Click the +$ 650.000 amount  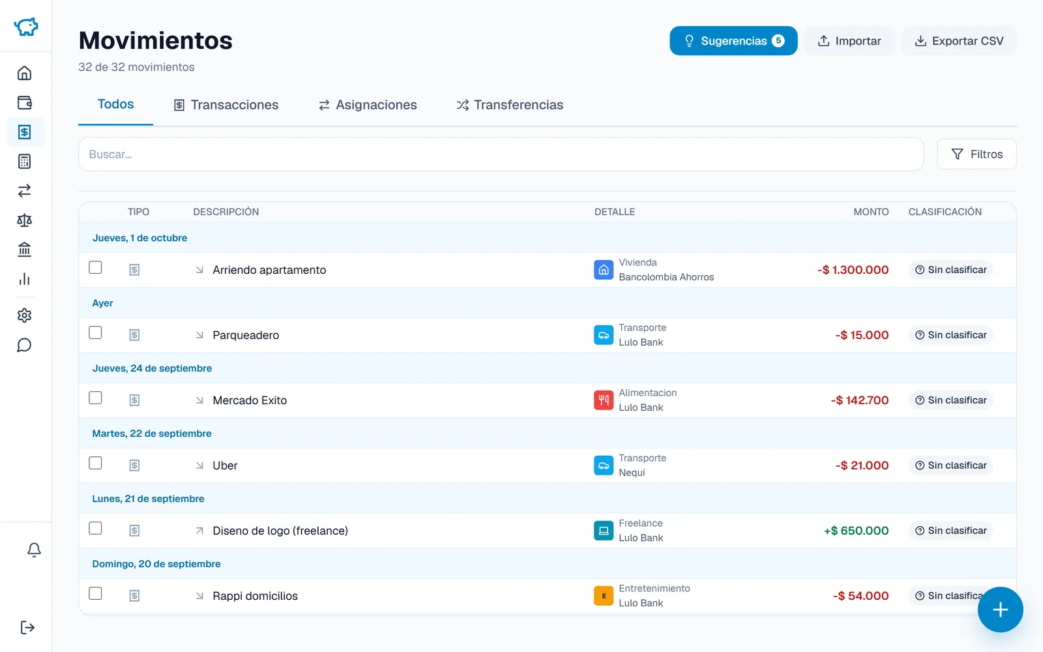(x=856, y=531)
